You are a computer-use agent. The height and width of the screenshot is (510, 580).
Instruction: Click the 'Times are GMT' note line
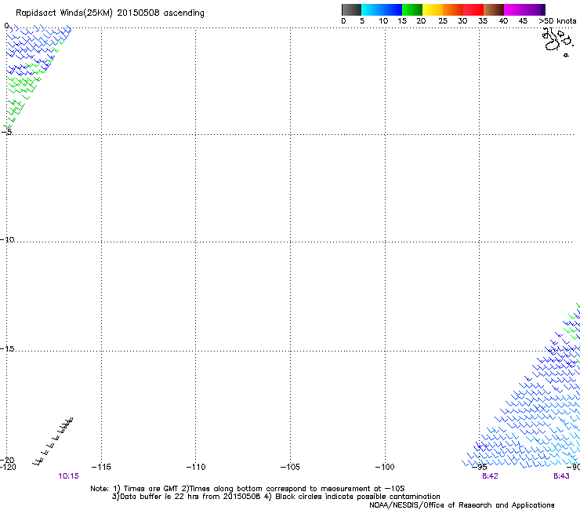pyautogui.click(x=248, y=489)
